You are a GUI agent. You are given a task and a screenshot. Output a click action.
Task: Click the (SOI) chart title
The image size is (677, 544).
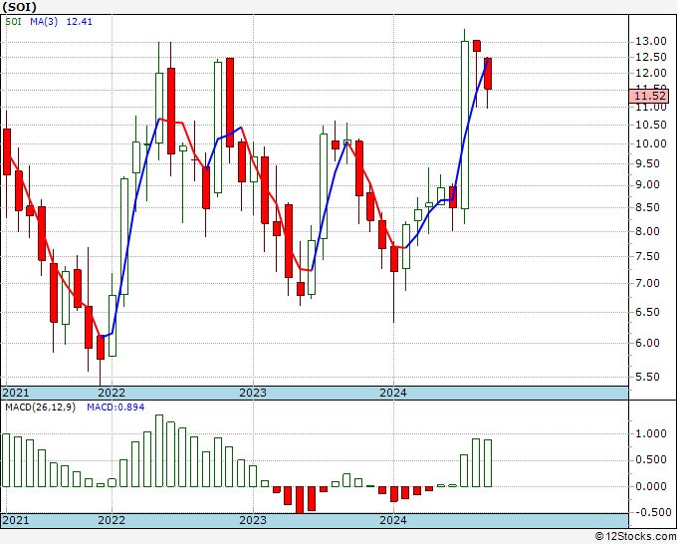20,7
